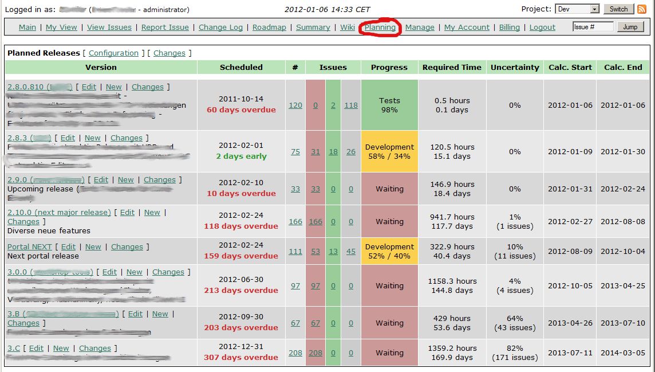This screenshot has height=372, width=655.
Task: Open the Roadmap menu link
Action: 269,27
